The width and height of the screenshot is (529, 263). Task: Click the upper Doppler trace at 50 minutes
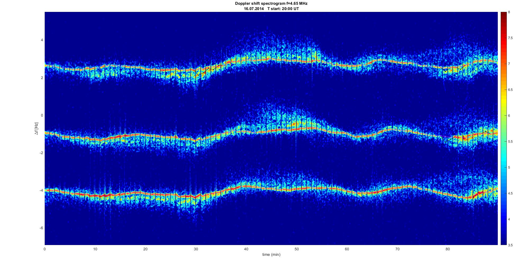297,61
